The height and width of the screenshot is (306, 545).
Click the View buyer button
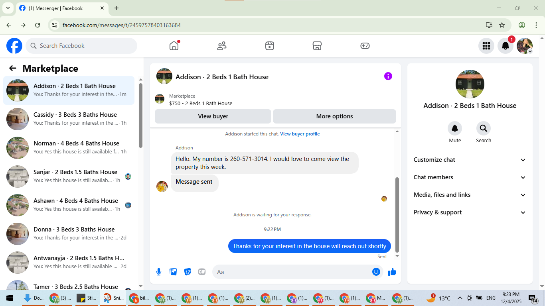pyautogui.click(x=213, y=116)
